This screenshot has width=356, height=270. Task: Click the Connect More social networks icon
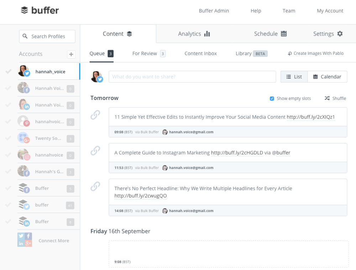click(x=25, y=240)
